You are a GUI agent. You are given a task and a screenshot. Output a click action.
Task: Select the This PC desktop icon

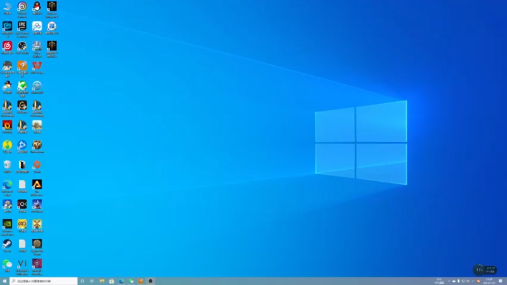(x=7, y=8)
